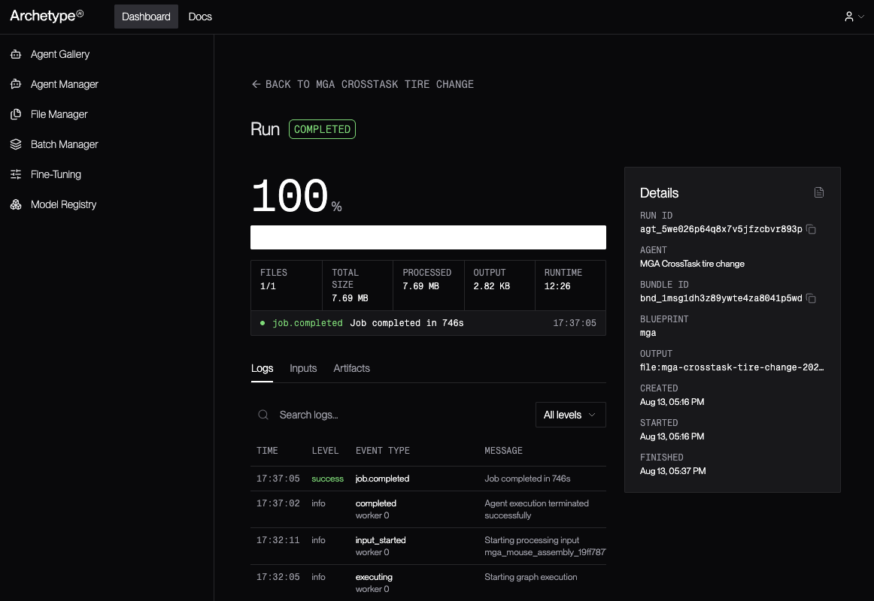Image resolution: width=874 pixels, height=601 pixels.
Task: Click the success level in first log row
Action: (x=328, y=479)
